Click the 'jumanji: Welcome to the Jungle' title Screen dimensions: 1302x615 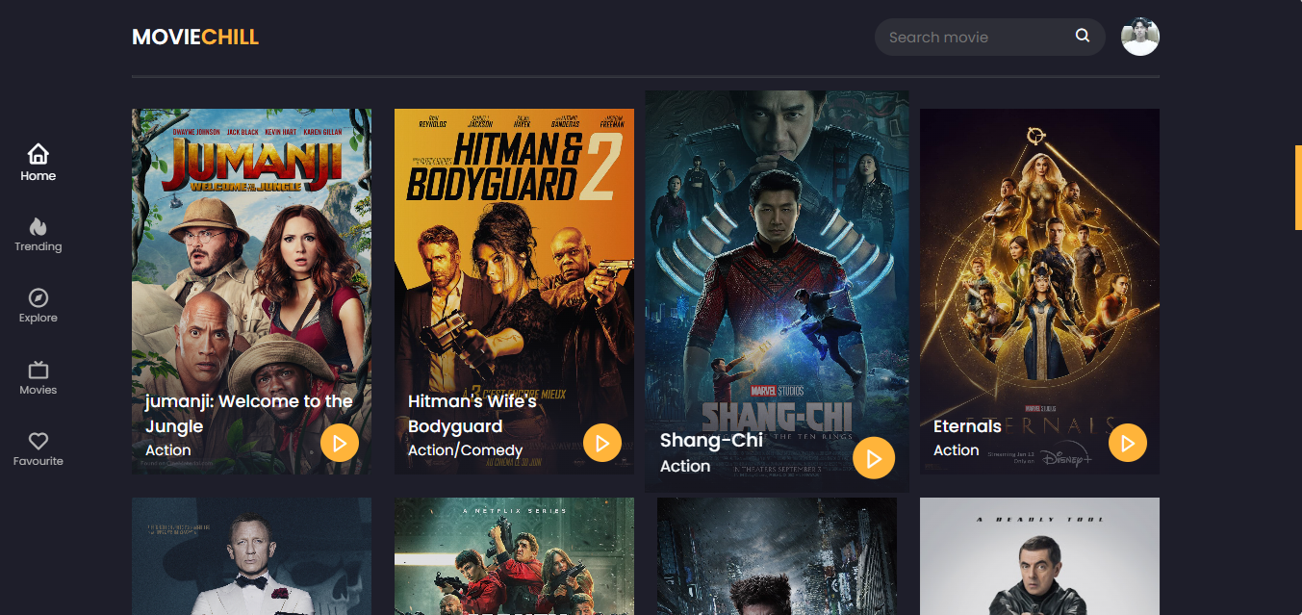[x=249, y=414]
